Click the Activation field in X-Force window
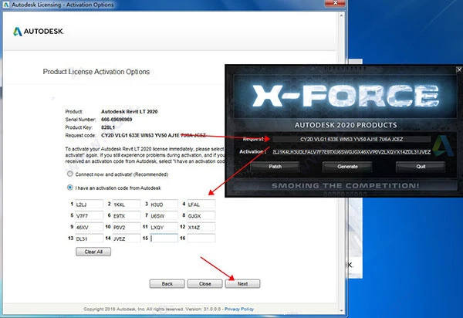This screenshot has height=318, width=463. pyautogui.click(x=351, y=152)
